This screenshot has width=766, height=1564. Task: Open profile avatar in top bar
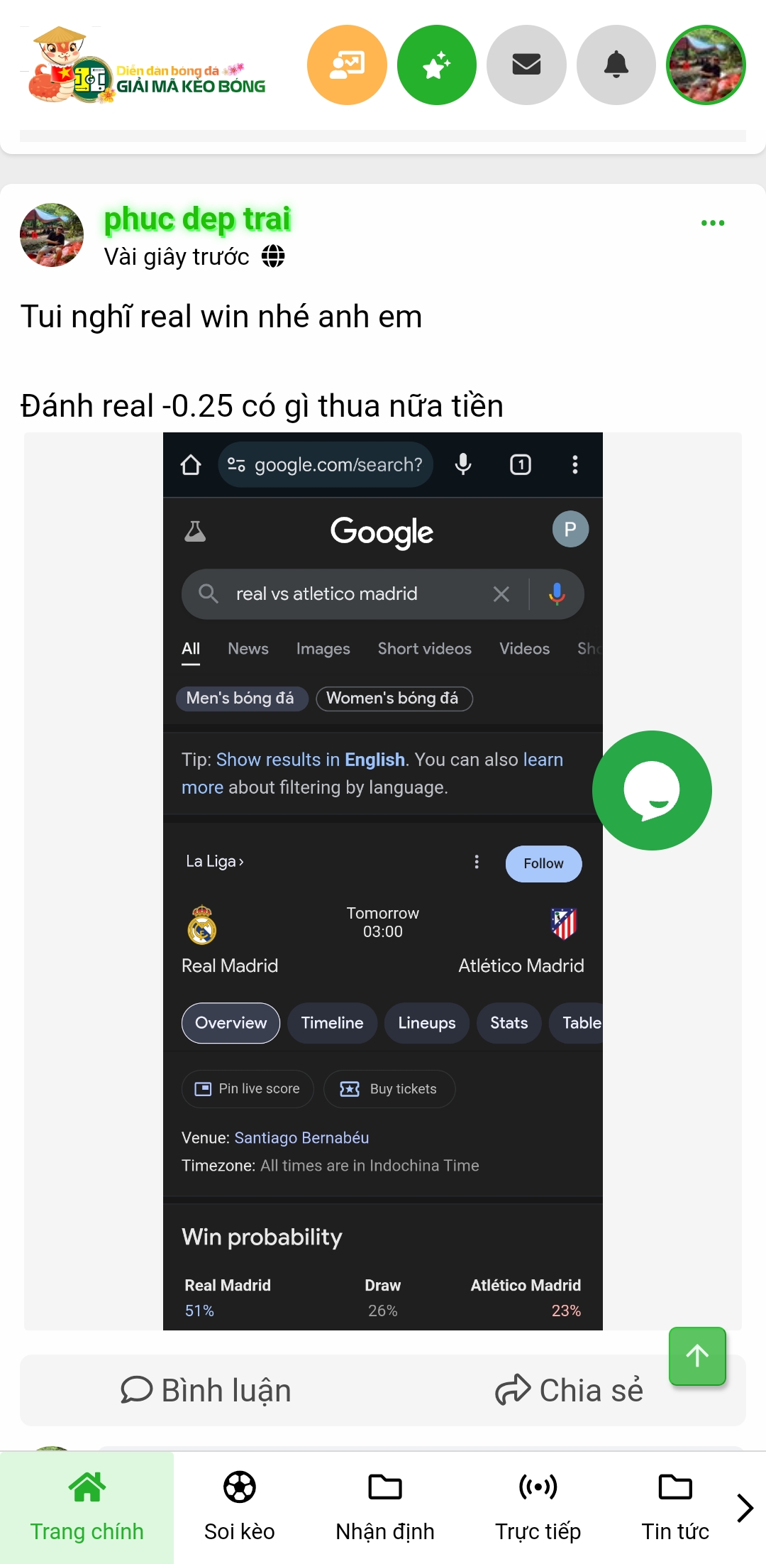[x=706, y=65]
